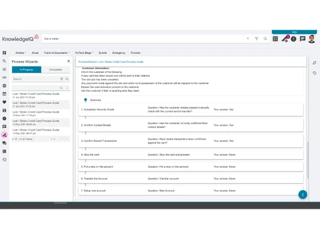
Task: Expand the FinTech Blogs dropdown
Action: click(84, 52)
